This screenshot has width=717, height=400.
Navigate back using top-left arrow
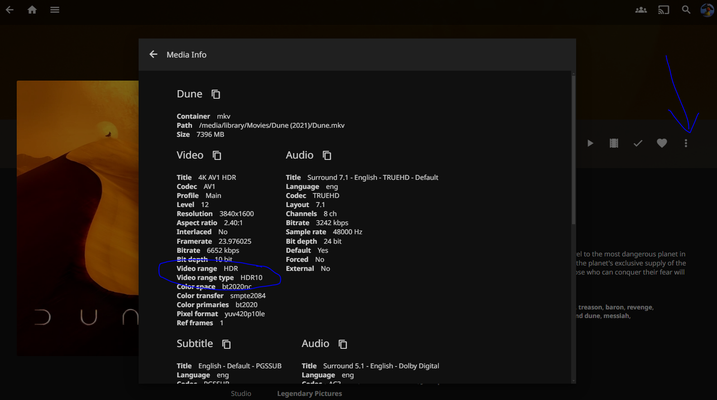[x=10, y=10]
